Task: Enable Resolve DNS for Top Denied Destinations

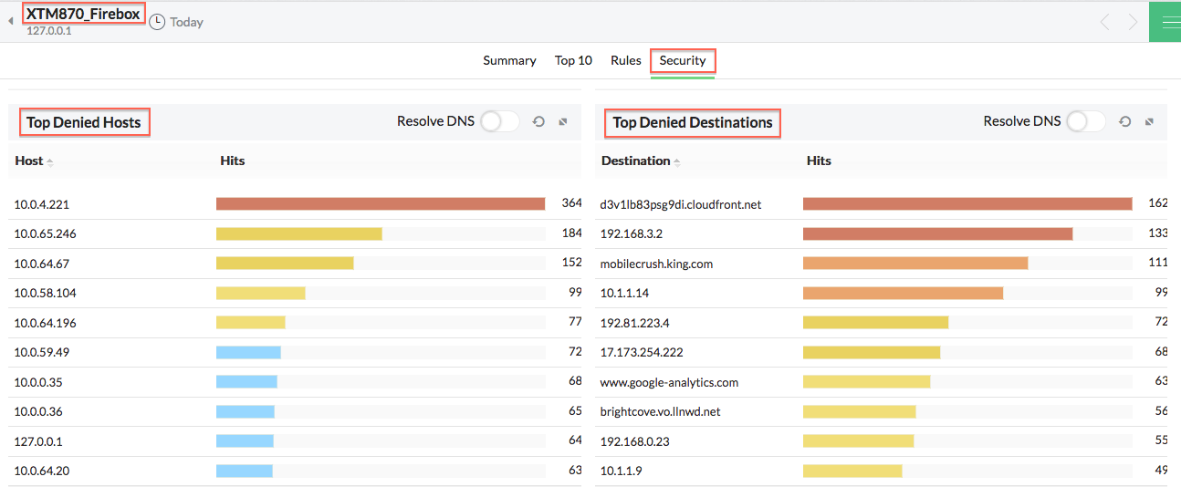Action: tap(1085, 121)
